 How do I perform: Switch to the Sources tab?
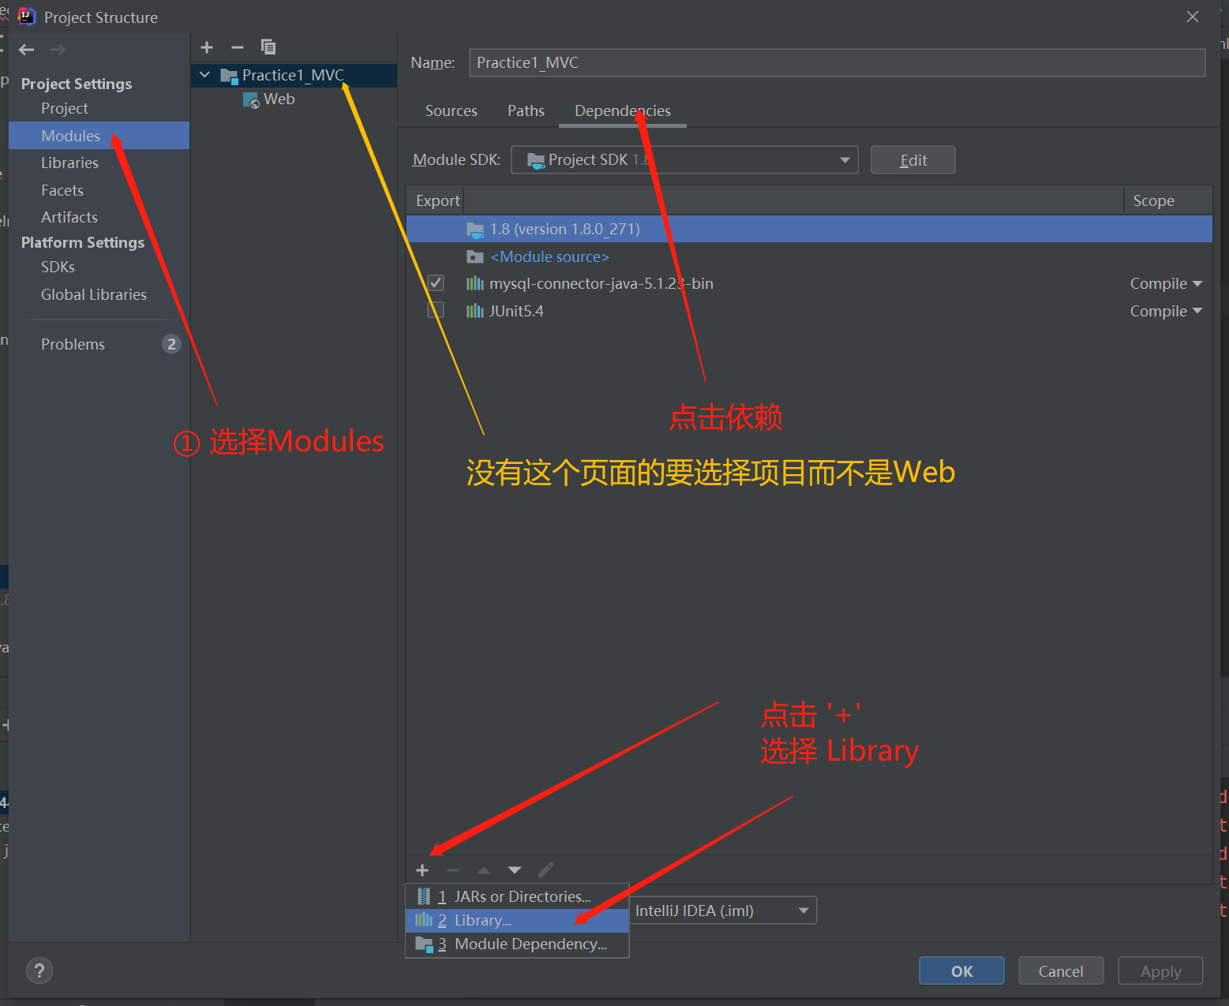pos(452,111)
